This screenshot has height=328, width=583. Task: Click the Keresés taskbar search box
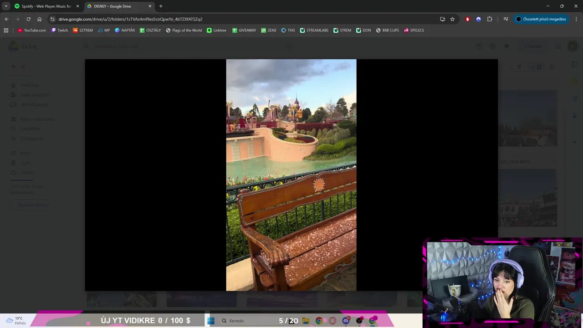click(248, 321)
